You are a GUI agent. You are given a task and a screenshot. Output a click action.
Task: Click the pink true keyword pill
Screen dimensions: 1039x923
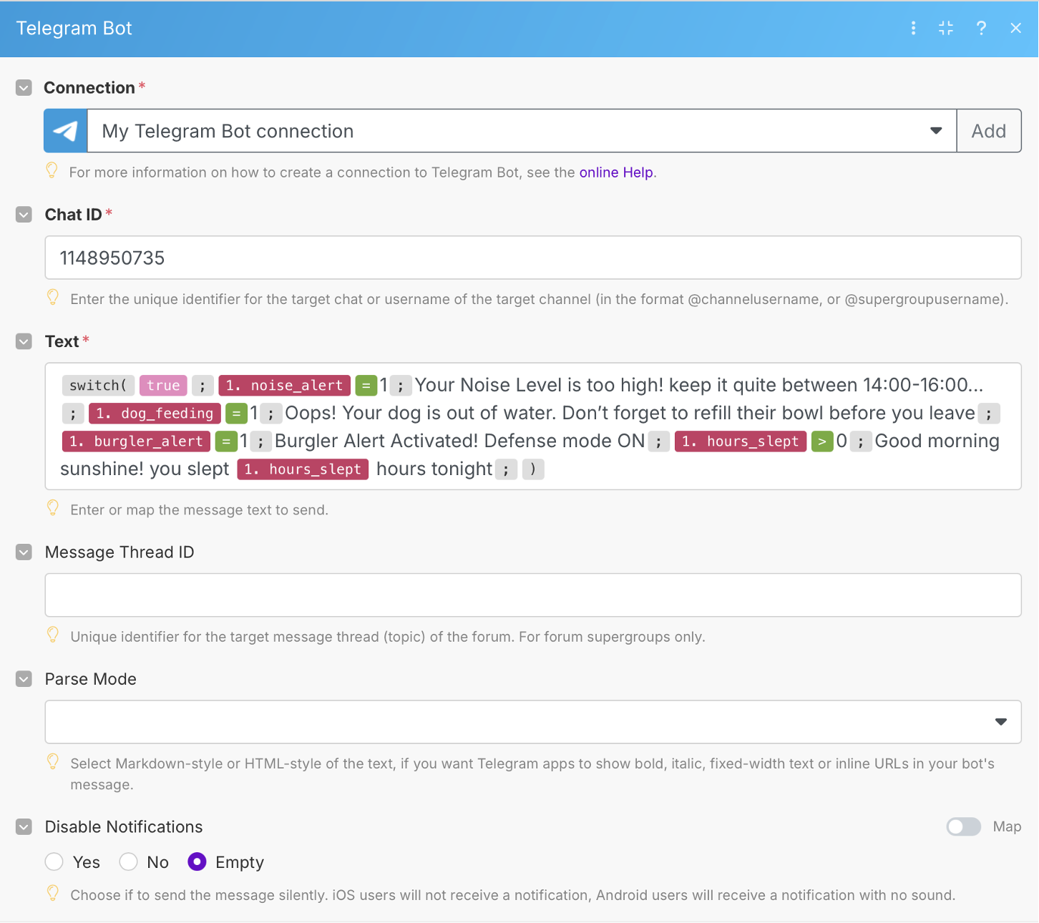pos(163,386)
